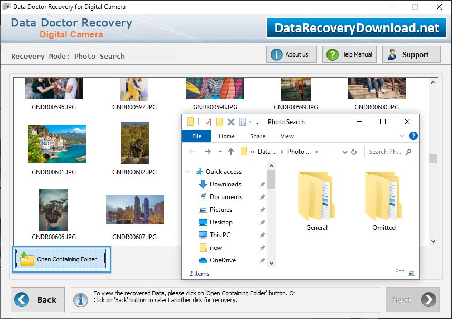
Task: Open the Omitted folder
Action: pyautogui.click(x=383, y=201)
